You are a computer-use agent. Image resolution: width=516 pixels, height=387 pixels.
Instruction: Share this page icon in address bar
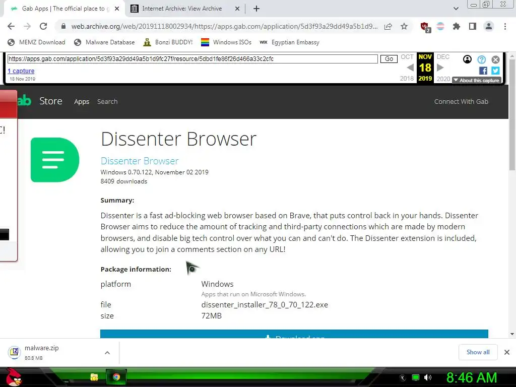pos(388,26)
